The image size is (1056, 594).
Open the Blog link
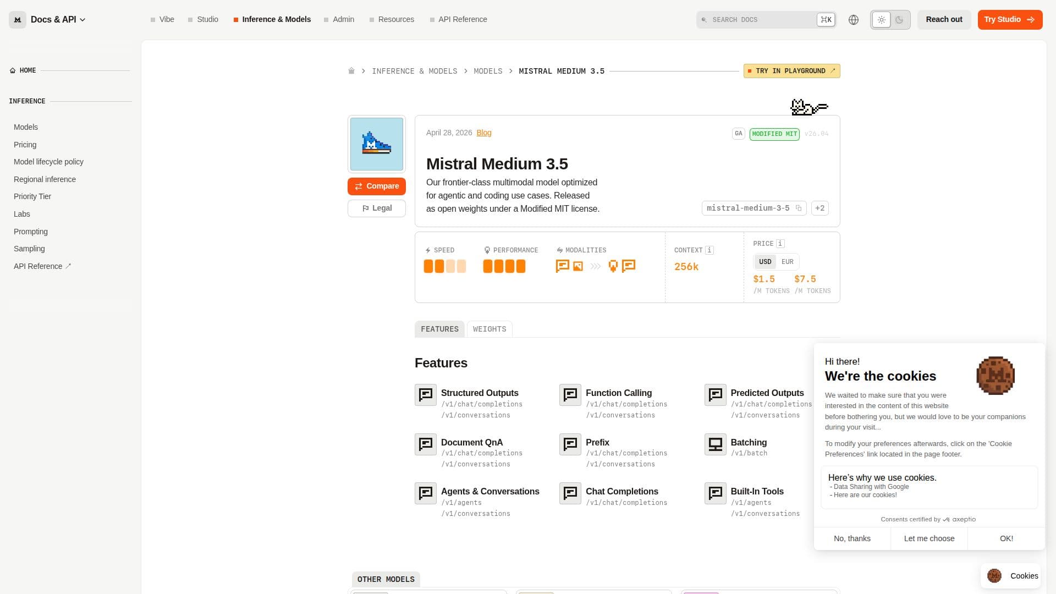[484, 133]
